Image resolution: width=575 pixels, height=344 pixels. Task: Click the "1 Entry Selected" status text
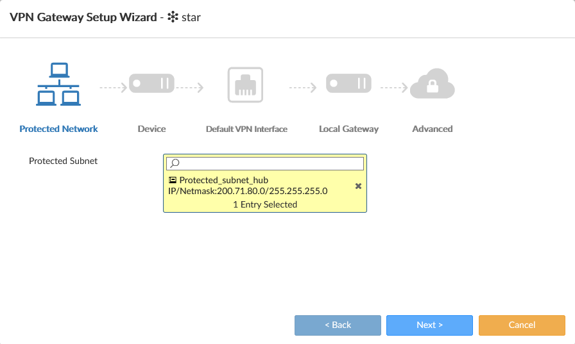264,204
